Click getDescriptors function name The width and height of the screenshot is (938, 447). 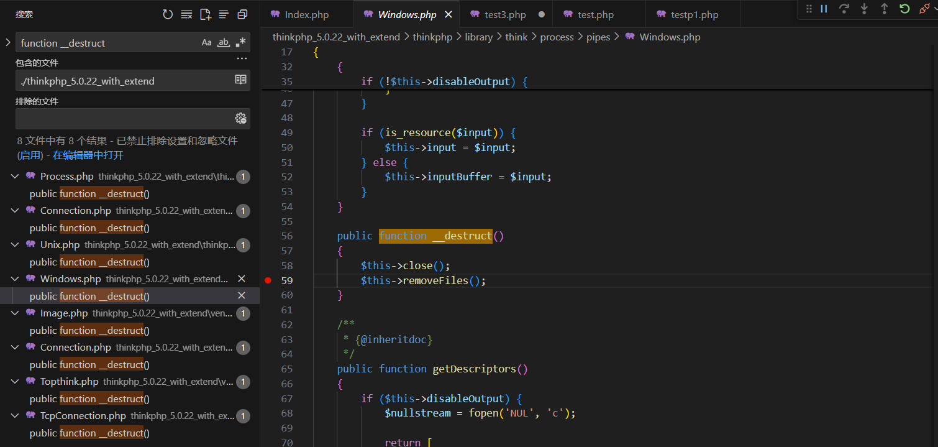474,369
